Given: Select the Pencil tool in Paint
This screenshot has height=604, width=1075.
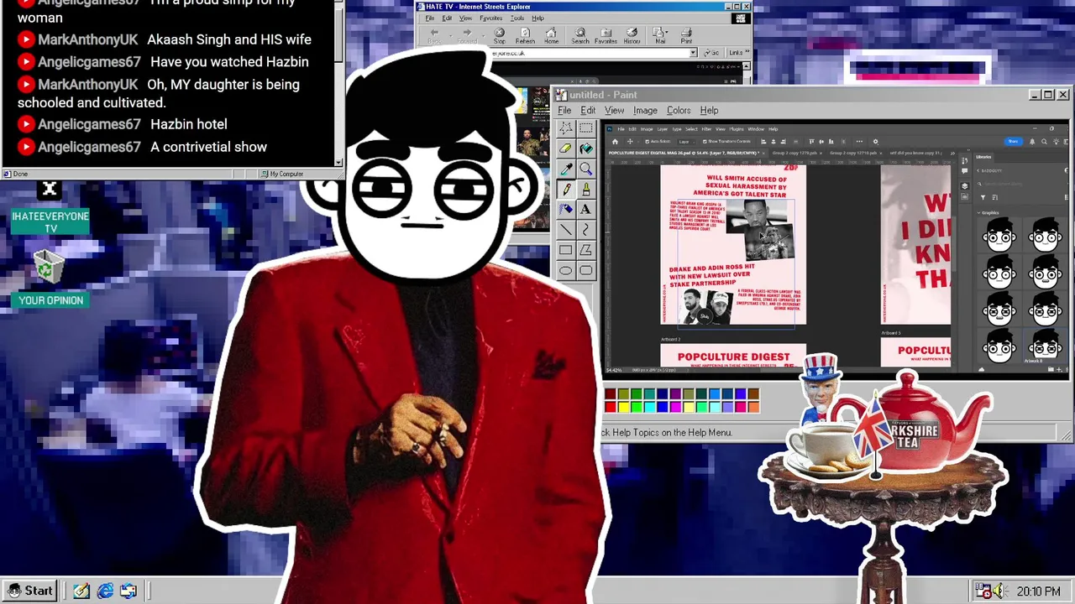Looking at the screenshot, I should 566,190.
